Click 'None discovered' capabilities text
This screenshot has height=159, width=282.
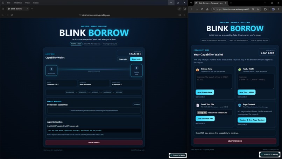[x=85, y=84]
